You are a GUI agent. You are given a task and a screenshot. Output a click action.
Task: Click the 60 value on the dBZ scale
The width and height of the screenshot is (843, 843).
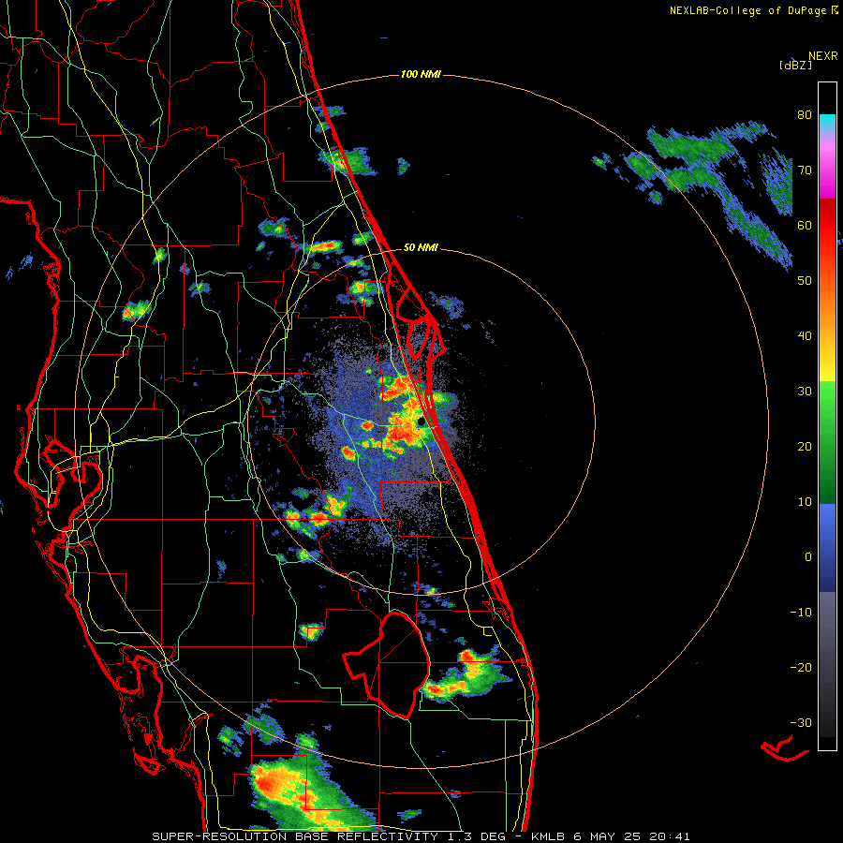click(x=805, y=225)
